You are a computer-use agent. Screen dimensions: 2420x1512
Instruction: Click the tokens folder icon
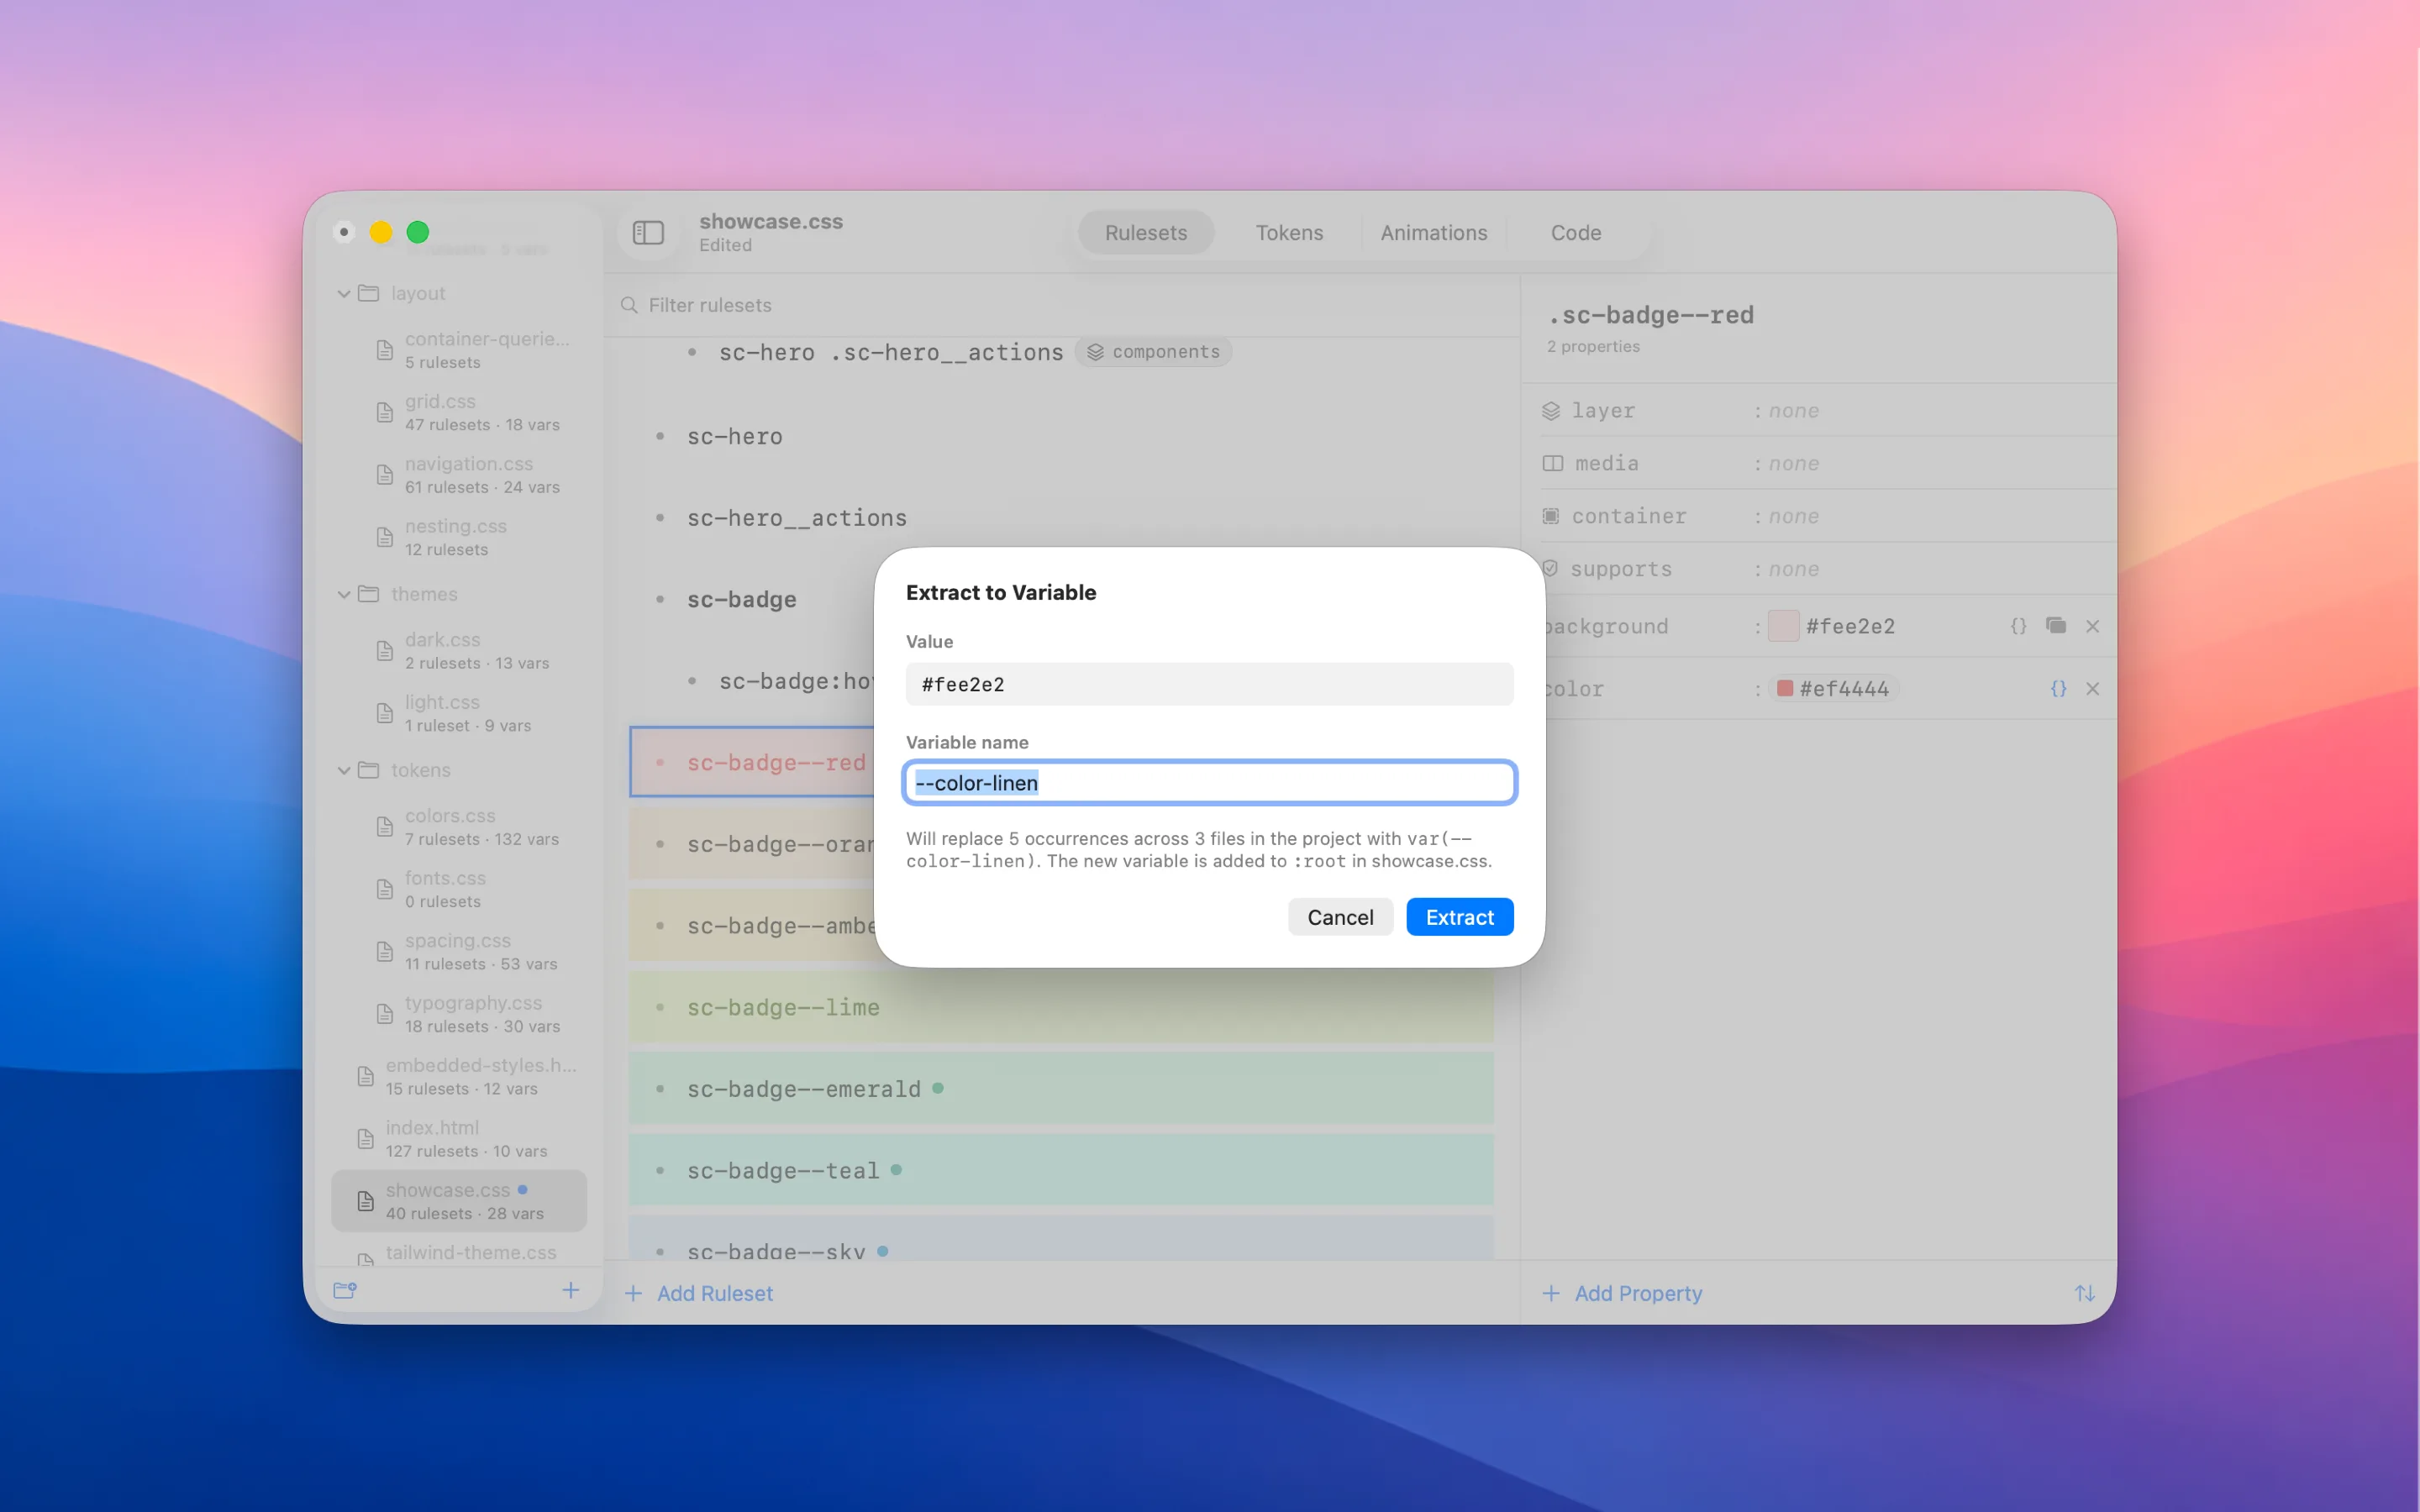369,770
